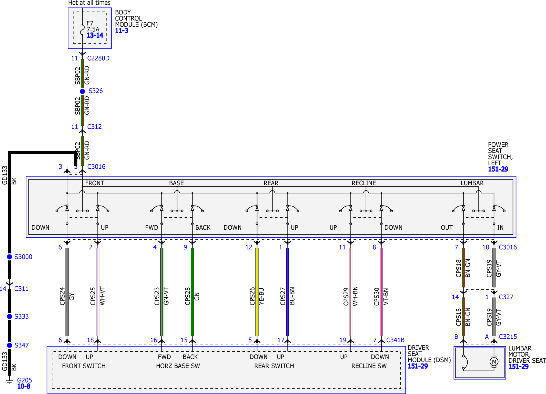The height and width of the screenshot is (394, 546).
Task: Click the G205 ground symbol
Action: coord(9,380)
